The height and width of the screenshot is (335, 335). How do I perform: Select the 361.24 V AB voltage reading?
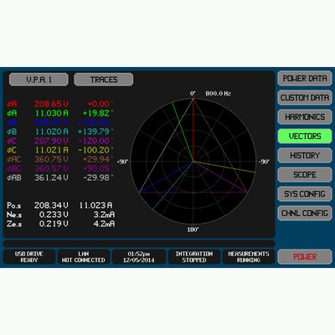click(x=51, y=178)
